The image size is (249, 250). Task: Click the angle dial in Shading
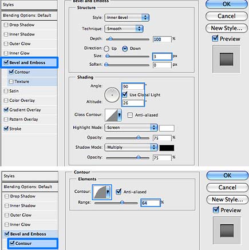click(x=112, y=95)
